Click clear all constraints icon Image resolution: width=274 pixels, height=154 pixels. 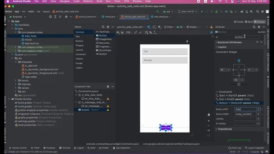tap(136, 33)
